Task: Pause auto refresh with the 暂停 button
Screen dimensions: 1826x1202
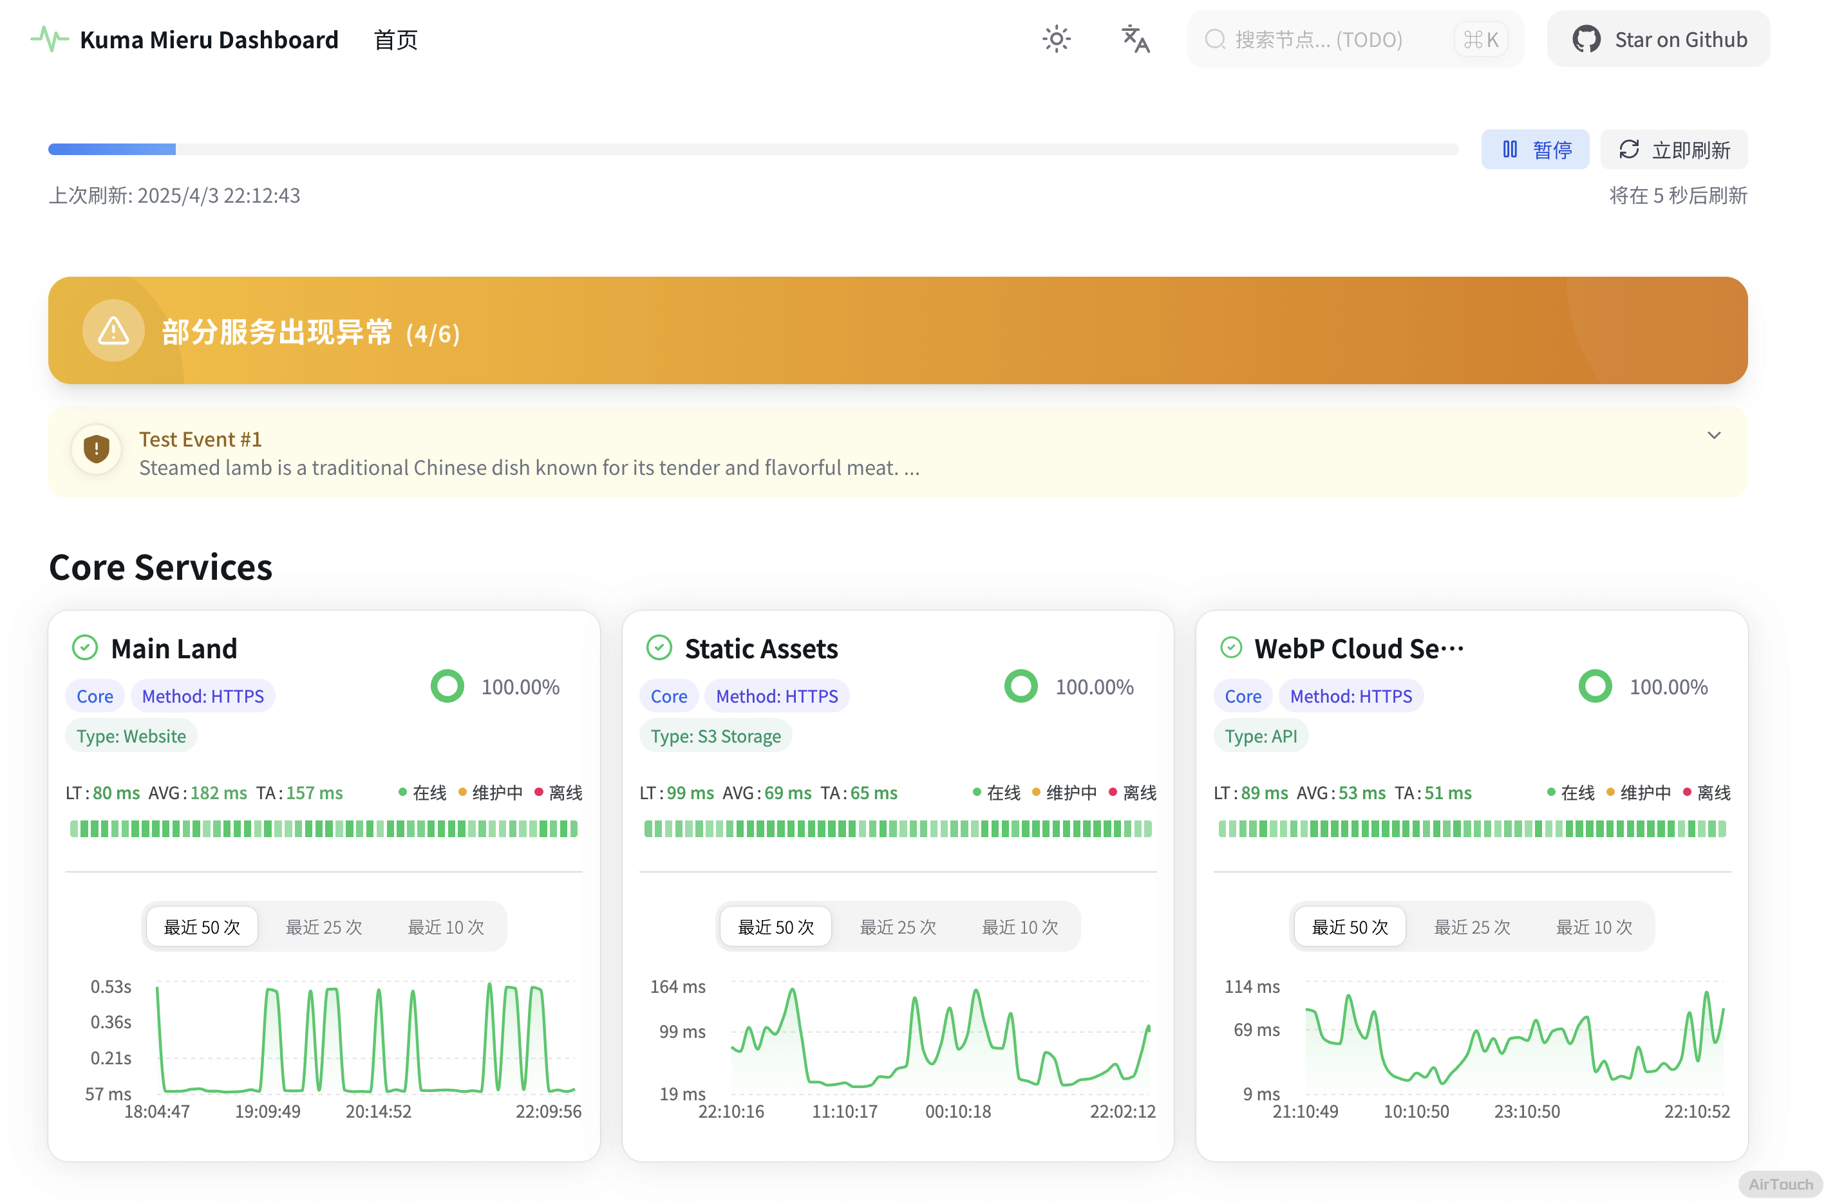Action: pos(1535,149)
